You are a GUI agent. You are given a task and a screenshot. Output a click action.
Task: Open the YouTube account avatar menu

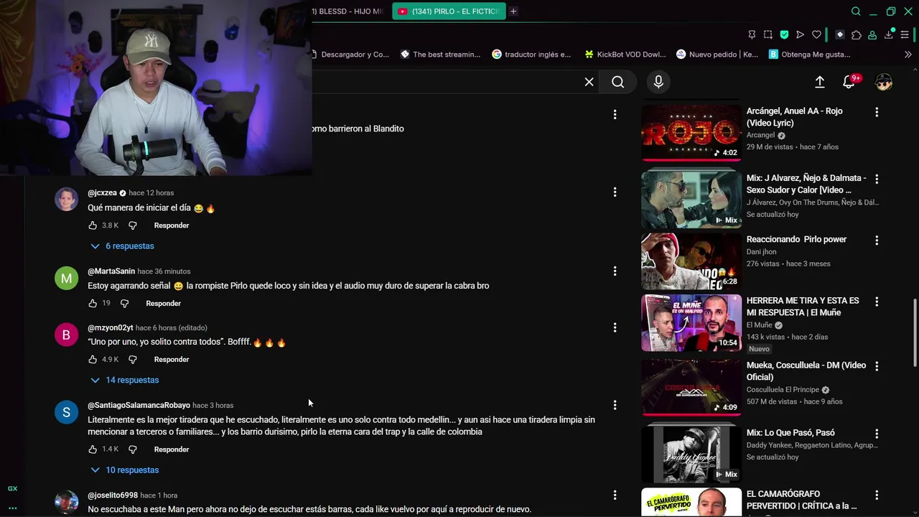pos(884,82)
